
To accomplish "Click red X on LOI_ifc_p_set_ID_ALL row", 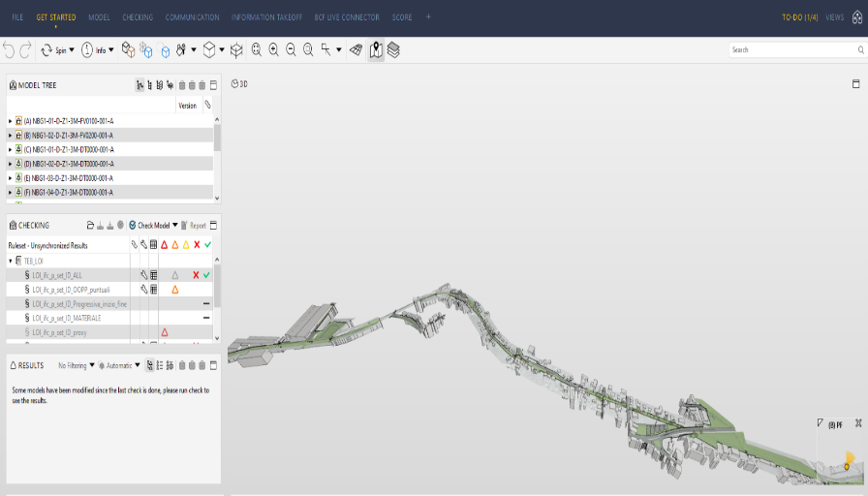I will tap(196, 275).
